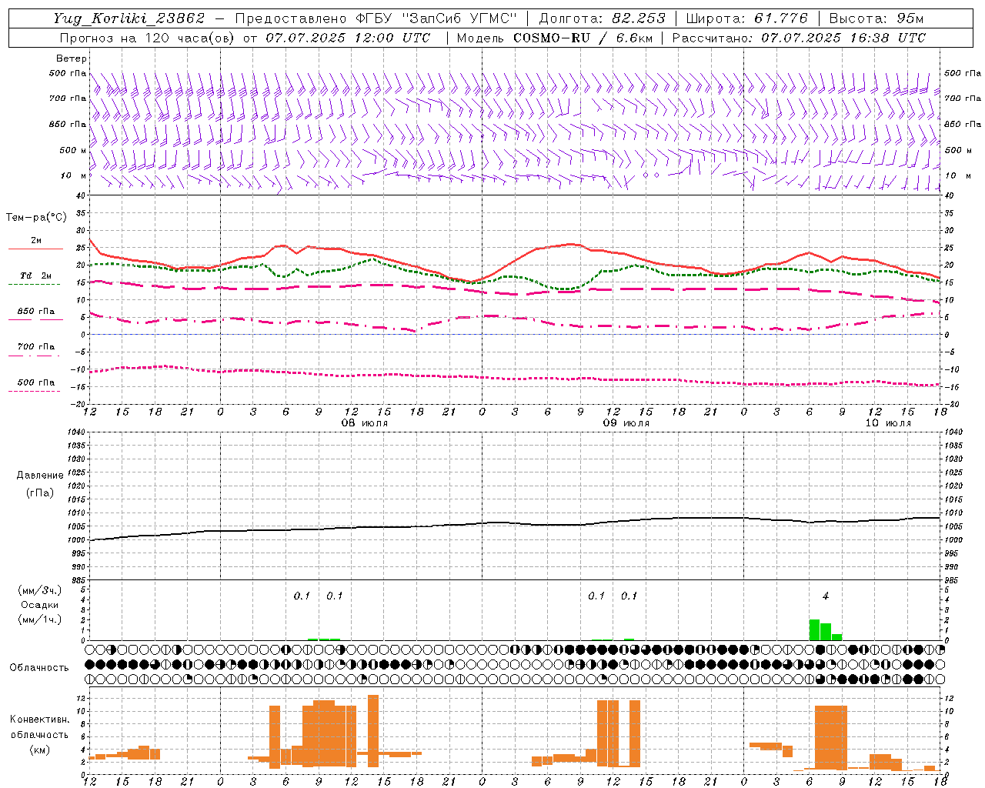Click the (мм/3ч.) precipitation unit label
Screen dimensions: 985x788
(38, 590)
